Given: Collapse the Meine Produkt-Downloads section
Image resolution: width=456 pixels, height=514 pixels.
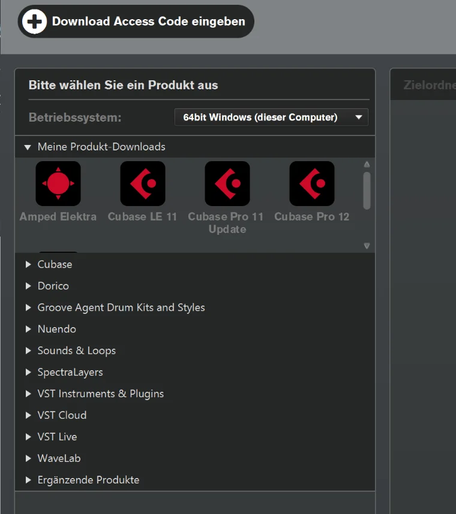Looking at the screenshot, I should pyautogui.click(x=28, y=147).
